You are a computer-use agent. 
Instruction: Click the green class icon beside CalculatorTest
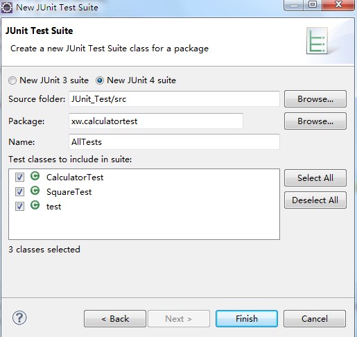point(35,176)
